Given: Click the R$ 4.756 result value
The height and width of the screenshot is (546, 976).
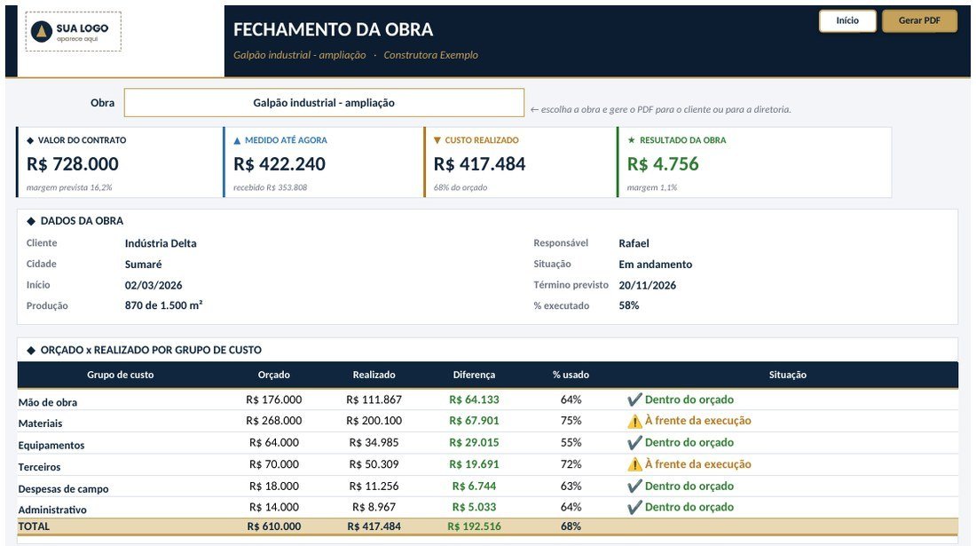Looking at the screenshot, I should 663,164.
